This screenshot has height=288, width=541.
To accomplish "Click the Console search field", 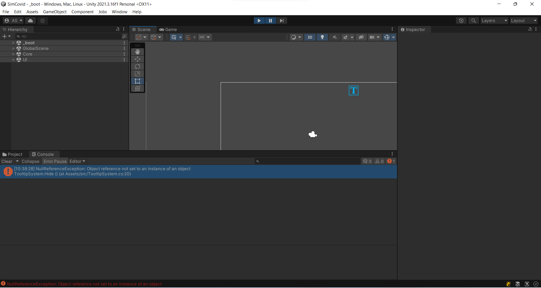I will click(307, 161).
